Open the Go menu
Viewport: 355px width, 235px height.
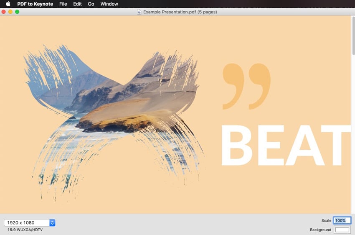point(91,4)
